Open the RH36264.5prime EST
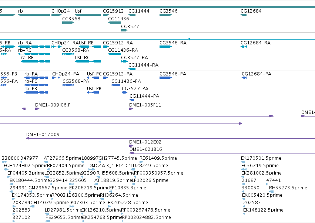The image size is (315, 223). (x=102, y=199)
